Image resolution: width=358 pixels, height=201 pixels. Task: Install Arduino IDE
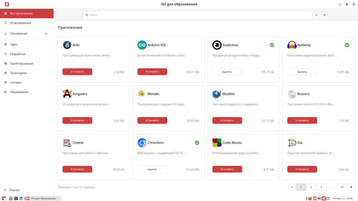point(152,72)
